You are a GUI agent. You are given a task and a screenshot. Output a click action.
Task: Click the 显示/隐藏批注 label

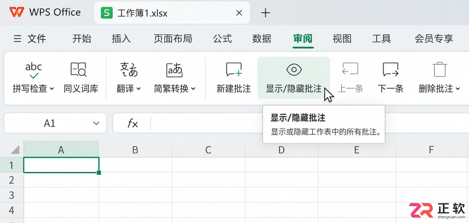[294, 88]
